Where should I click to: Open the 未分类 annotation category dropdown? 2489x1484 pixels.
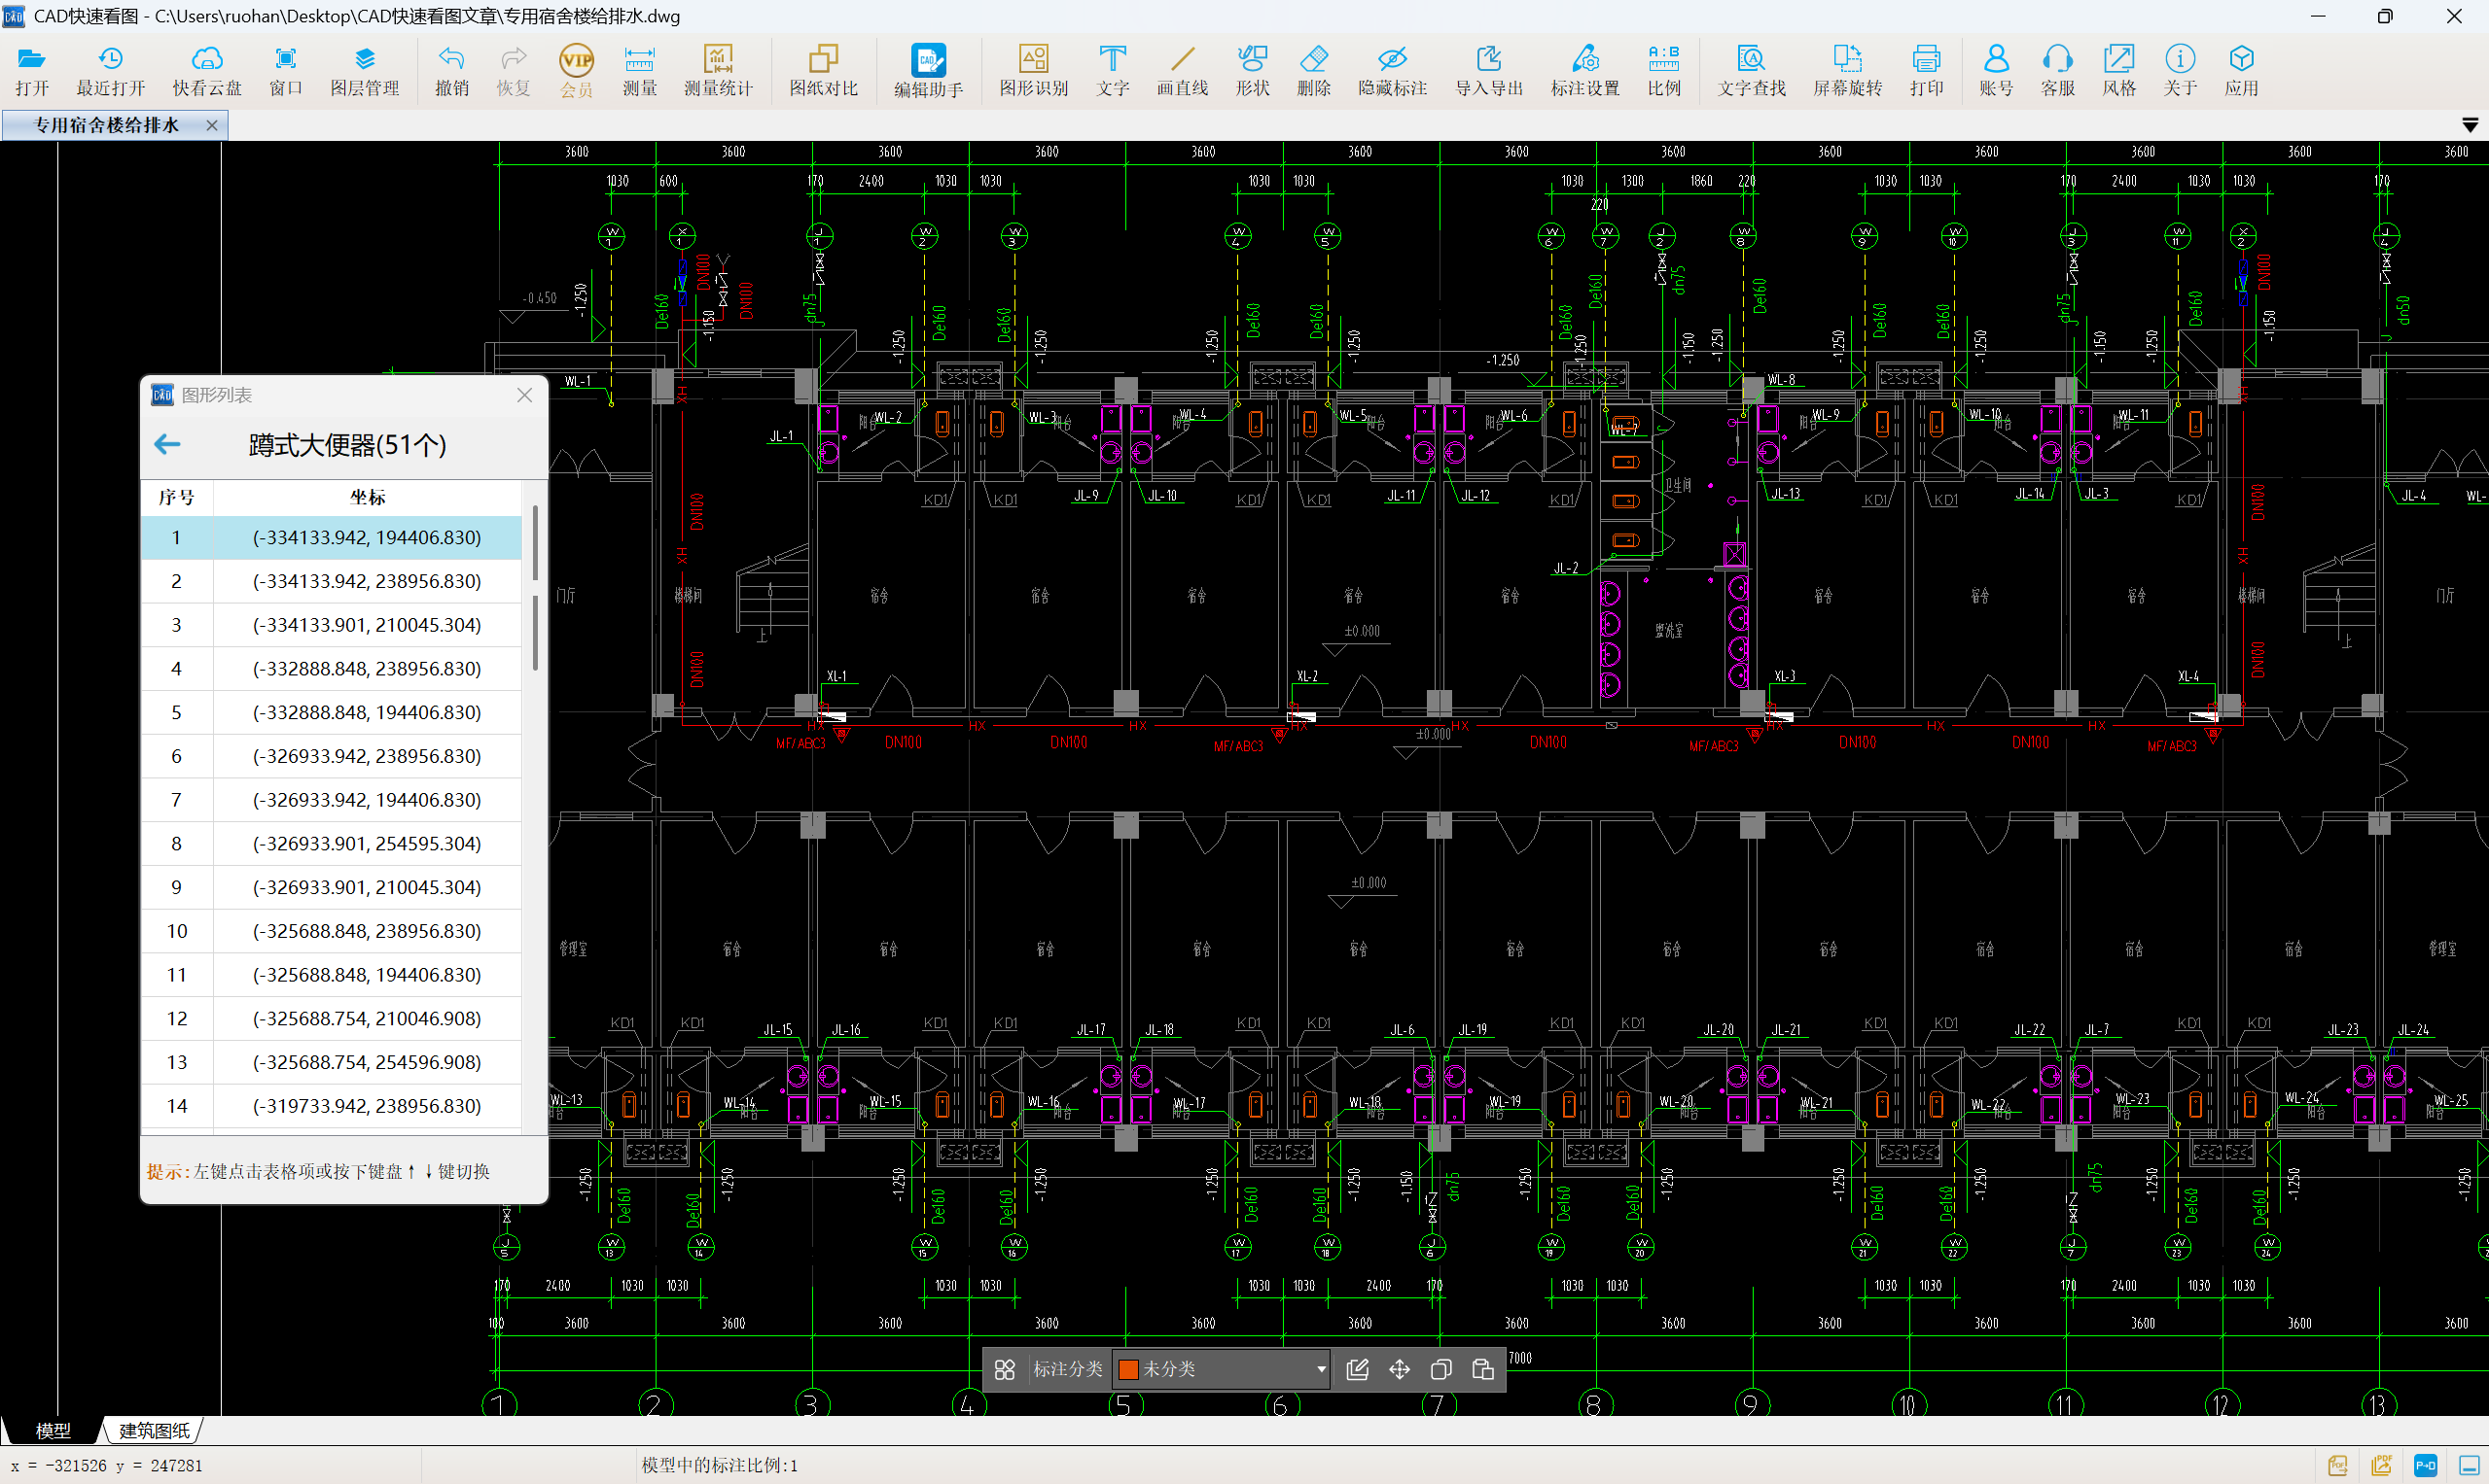point(1320,1369)
